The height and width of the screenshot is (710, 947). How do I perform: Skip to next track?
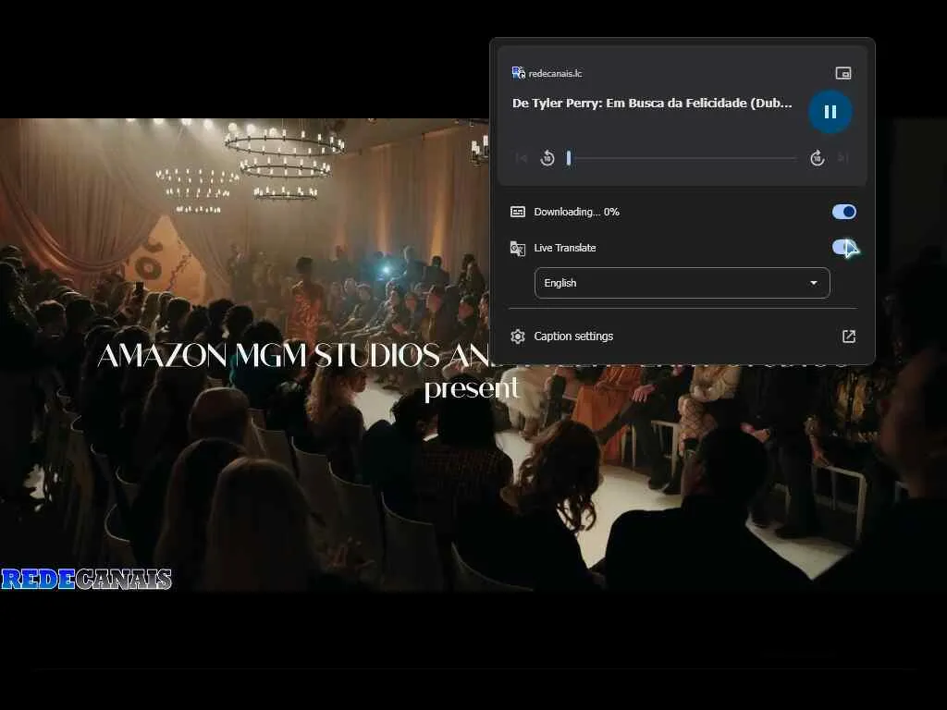pos(843,158)
